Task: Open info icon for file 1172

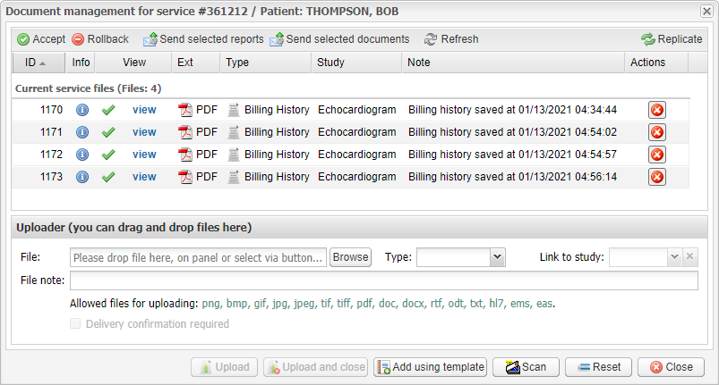Action: tap(82, 155)
